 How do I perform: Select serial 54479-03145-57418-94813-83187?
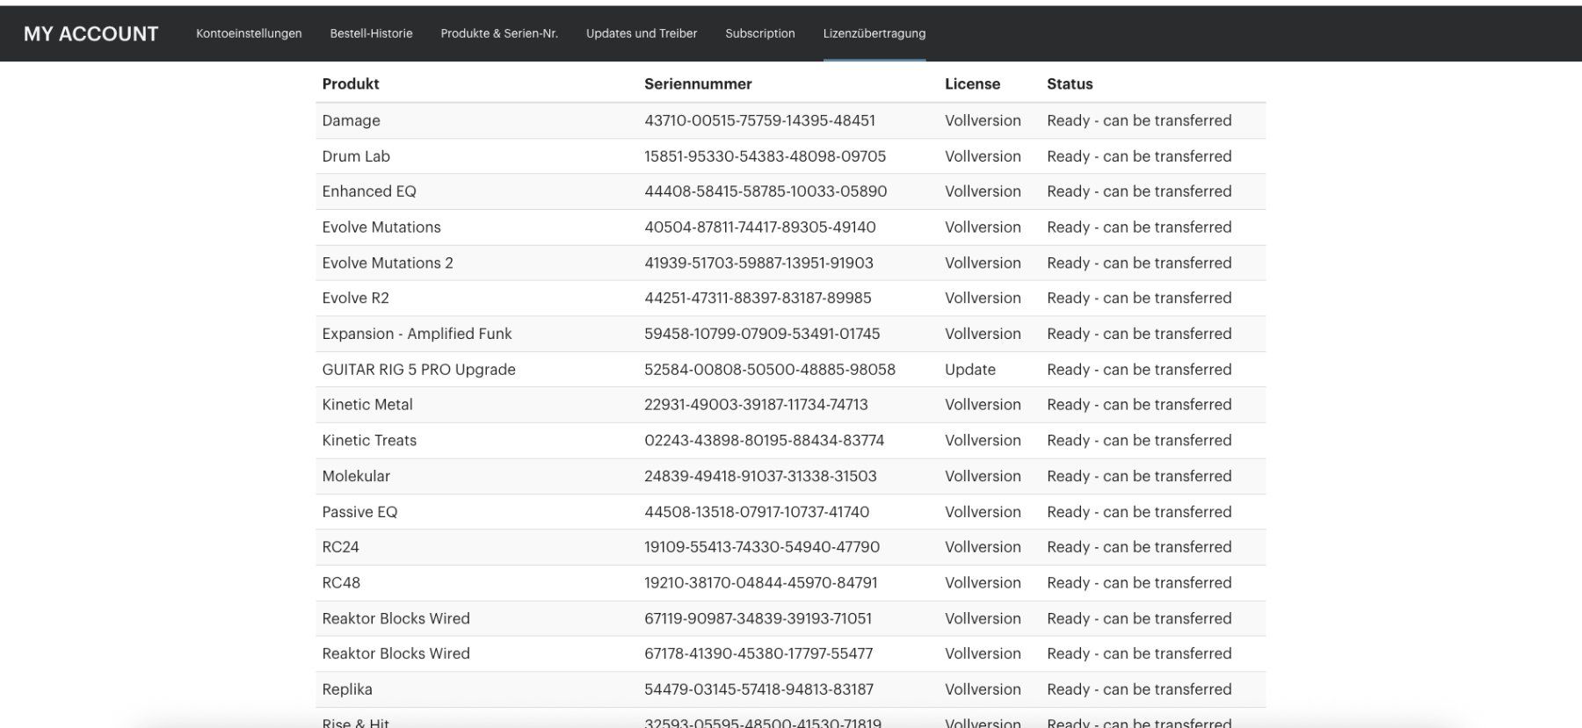click(758, 689)
